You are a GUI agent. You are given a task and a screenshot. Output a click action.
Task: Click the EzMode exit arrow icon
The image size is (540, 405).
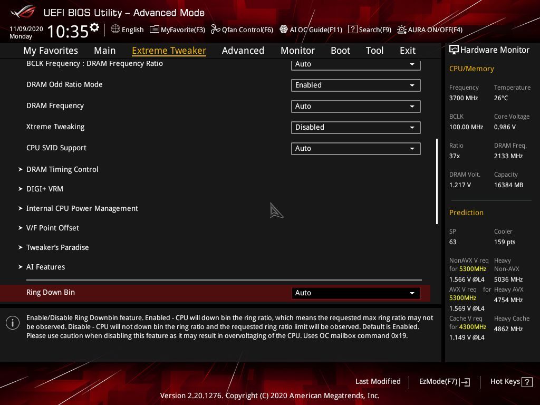tap(465, 382)
